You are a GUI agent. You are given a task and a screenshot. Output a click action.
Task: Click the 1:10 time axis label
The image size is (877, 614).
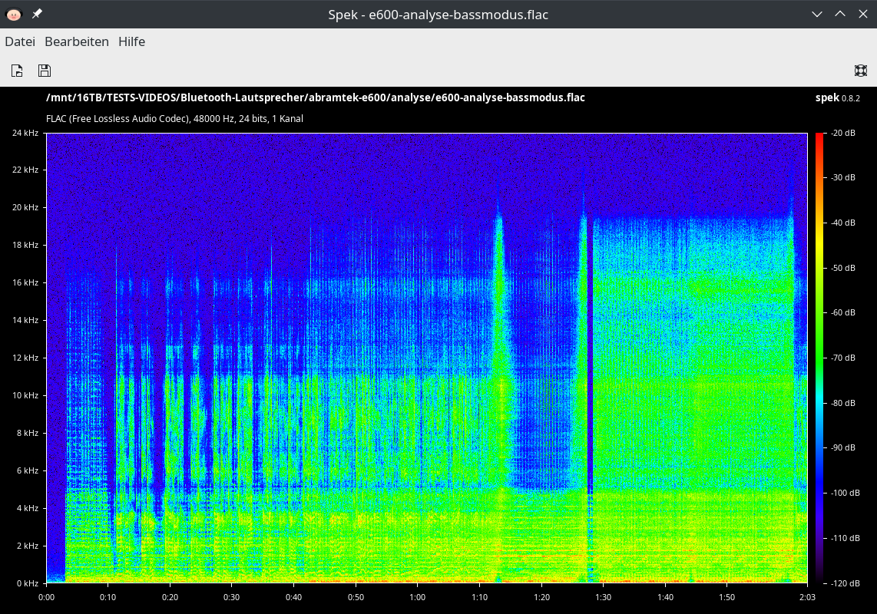coord(479,597)
